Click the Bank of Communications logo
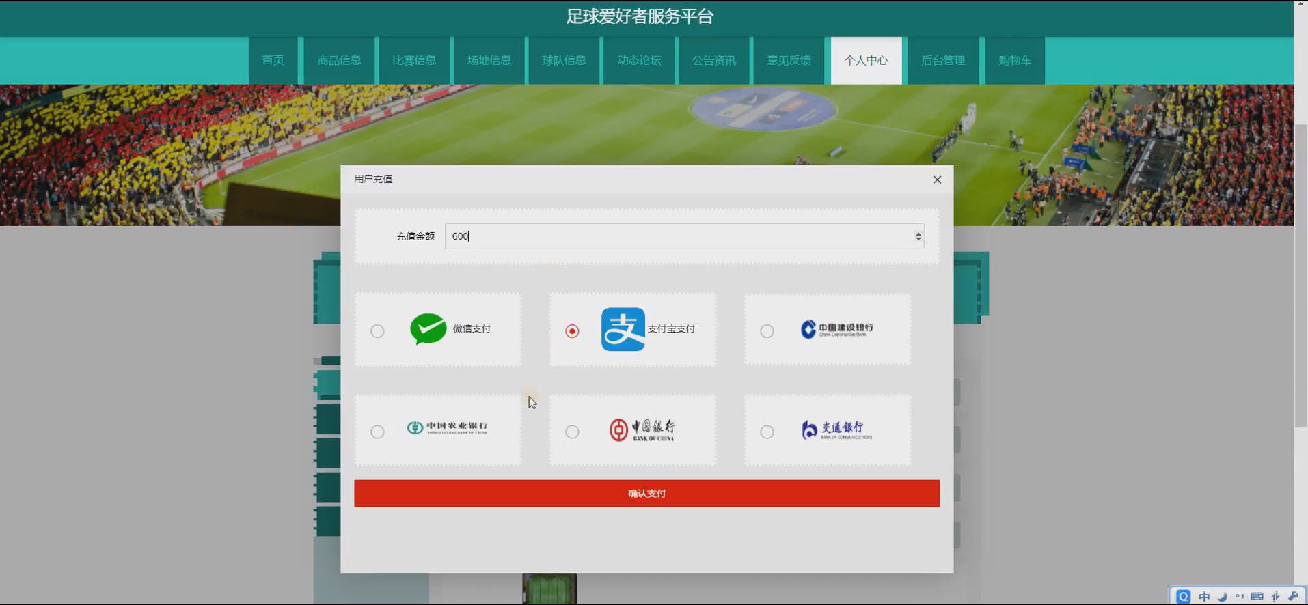The image size is (1308, 605). [x=837, y=430]
